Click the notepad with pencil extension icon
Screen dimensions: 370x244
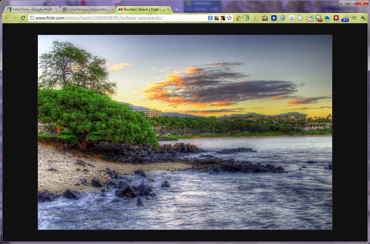pos(300,18)
